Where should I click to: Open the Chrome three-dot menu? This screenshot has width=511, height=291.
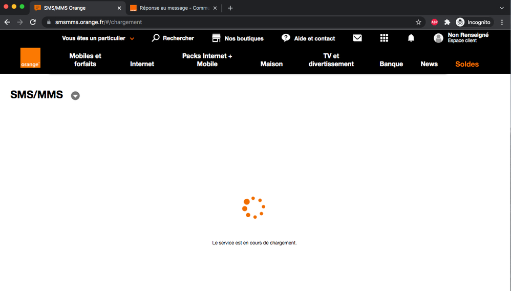[502, 22]
